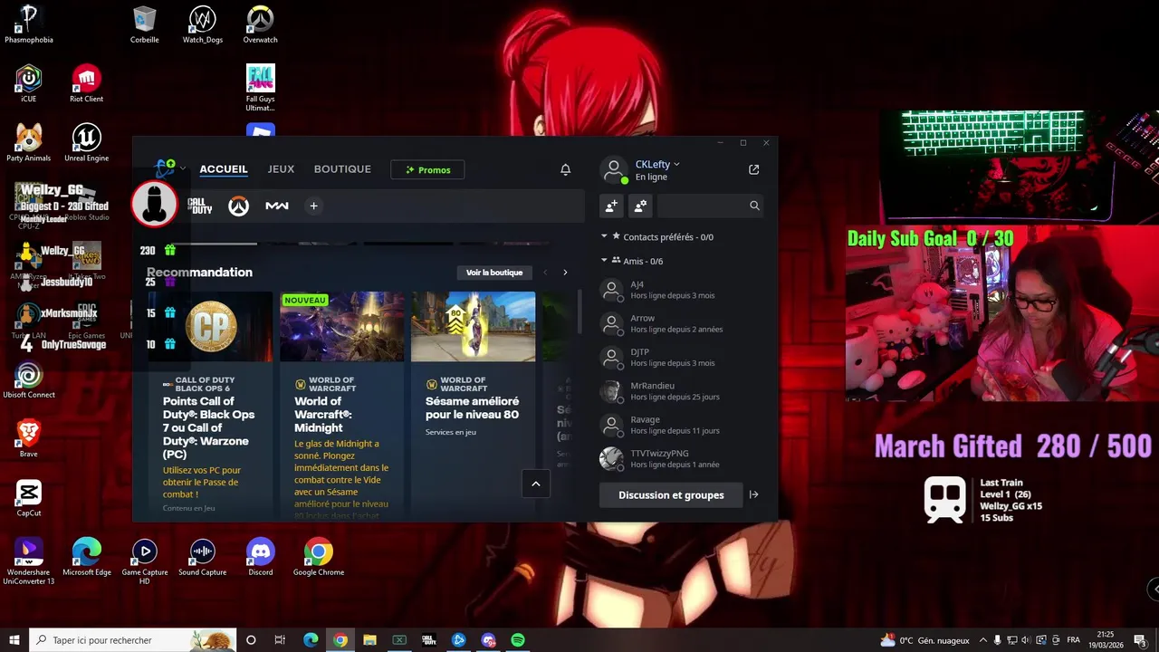
Task: Click the scroll-to-top arrow button
Action: point(535,484)
